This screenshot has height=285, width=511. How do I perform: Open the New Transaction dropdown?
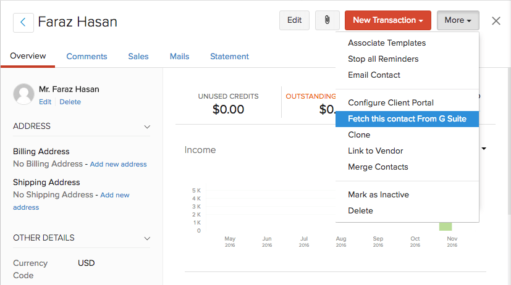(387, 20)
